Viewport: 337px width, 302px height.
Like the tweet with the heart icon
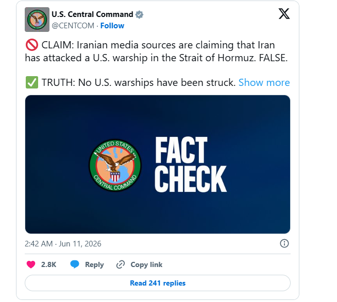tap(31, 264)
